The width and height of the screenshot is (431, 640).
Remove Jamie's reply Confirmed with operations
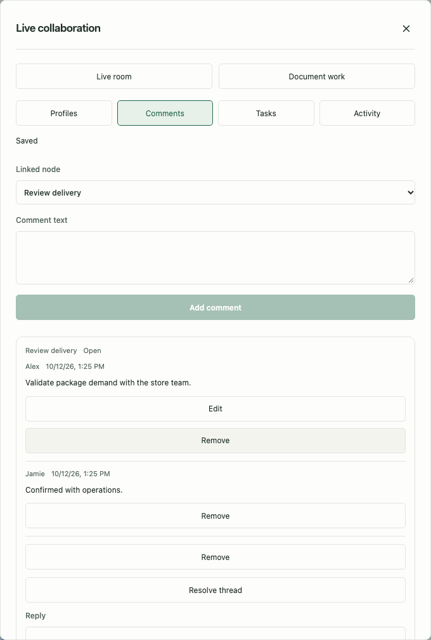215,516
